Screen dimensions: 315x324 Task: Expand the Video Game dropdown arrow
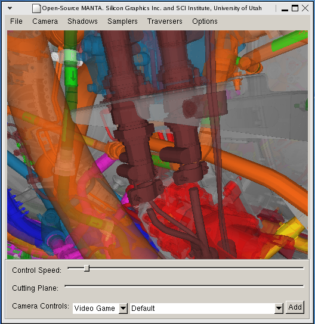(123, 309)
